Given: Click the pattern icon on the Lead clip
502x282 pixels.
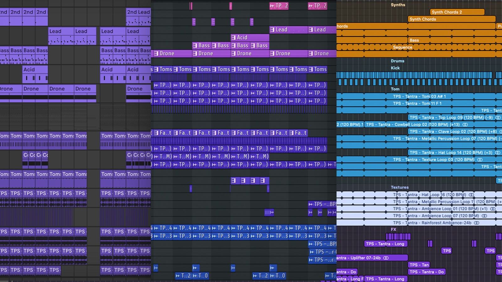Looking at the screenshot, I should point(272,29).
